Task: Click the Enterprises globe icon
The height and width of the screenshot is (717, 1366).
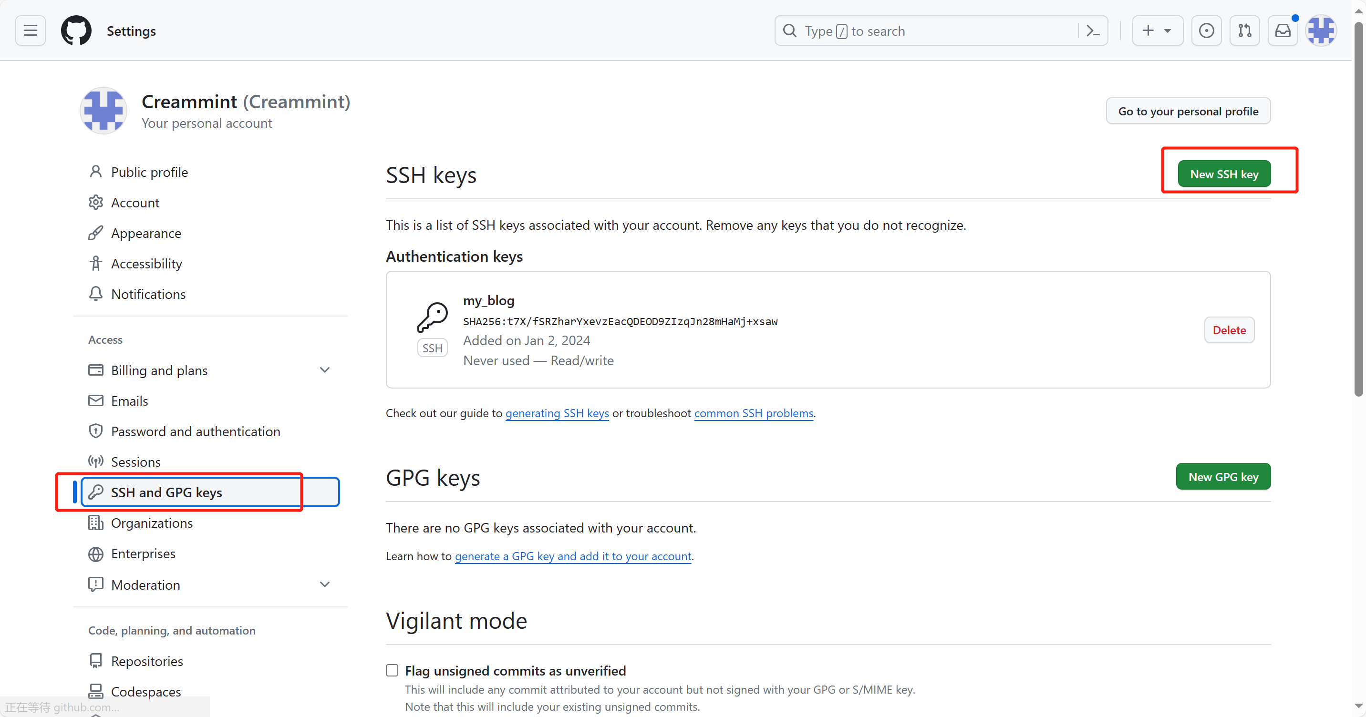Action: click(x=95, y=554)
